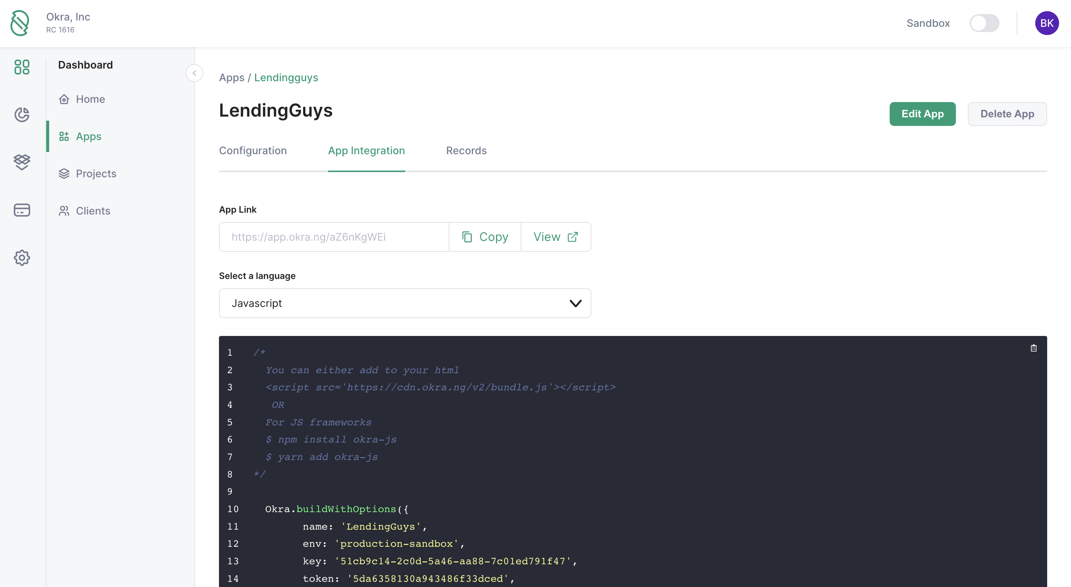
Task: Open the dashboard grid icon in rail
Action: click(22, 67)
